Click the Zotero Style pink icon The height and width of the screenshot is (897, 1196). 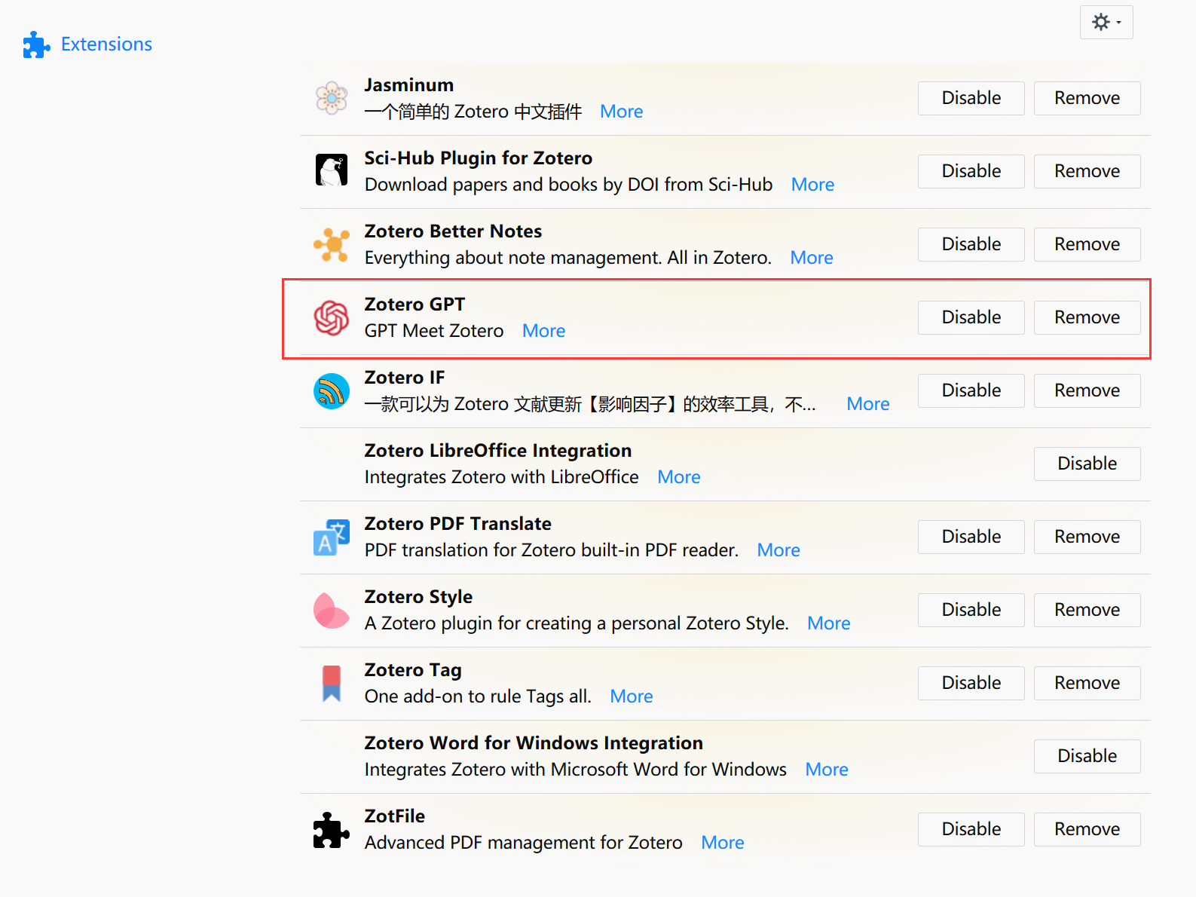coord(332,610)
